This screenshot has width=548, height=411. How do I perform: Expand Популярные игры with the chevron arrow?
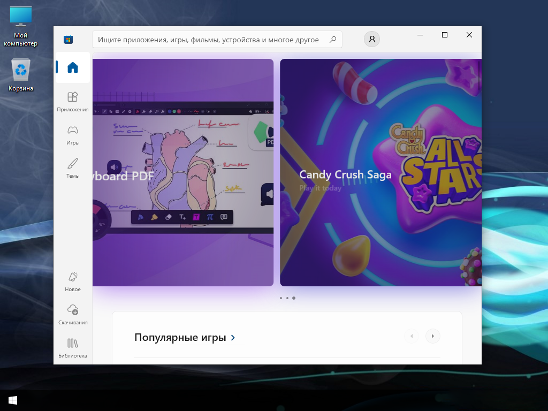[x=233, y=338]
